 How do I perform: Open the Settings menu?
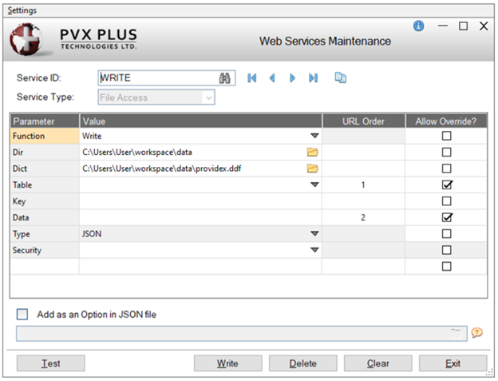pyautogui.click(x=22, y=10)
